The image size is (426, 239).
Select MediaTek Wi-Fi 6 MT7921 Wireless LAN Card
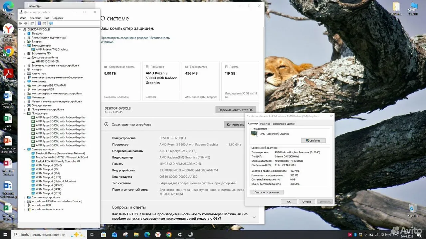[x=62, y=157]
